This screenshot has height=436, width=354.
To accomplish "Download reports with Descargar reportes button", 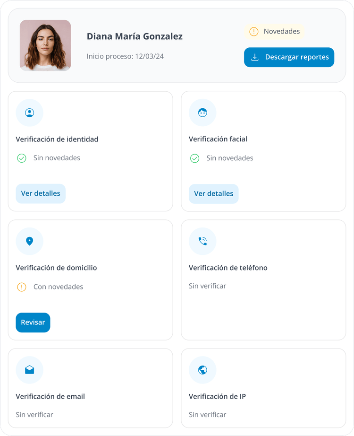I will 289,57.
